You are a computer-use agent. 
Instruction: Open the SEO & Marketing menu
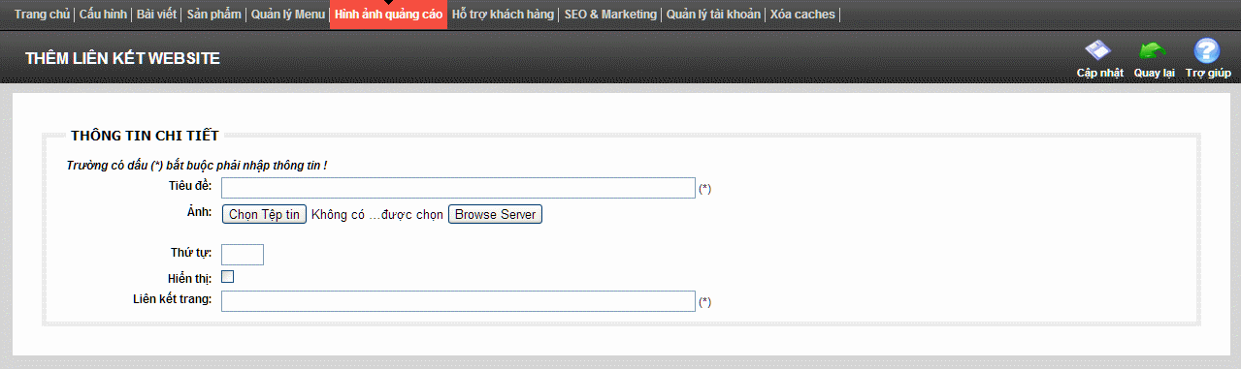(x=610, y=15)
